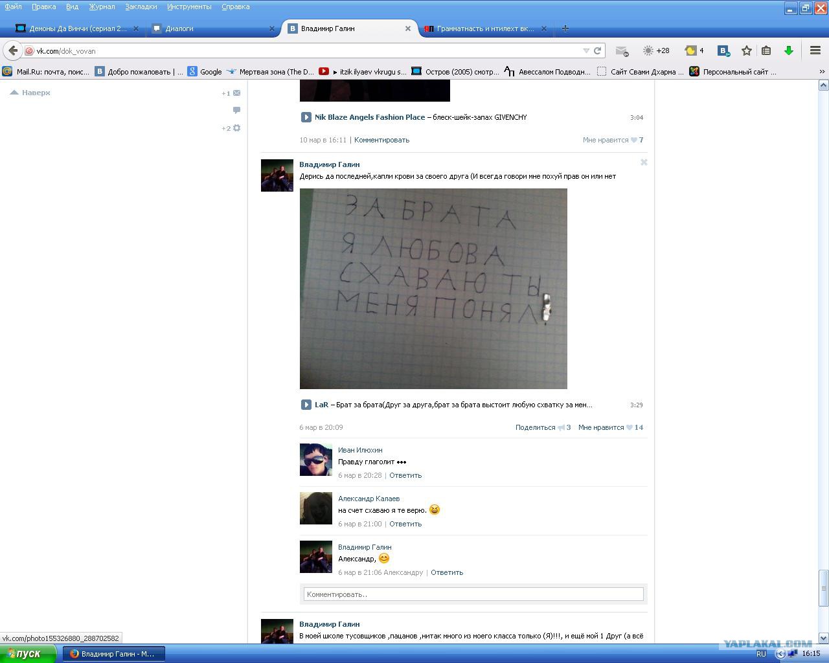Click the +1 messages envelope icon
829x663 pixels.
(x=231, y=93)
